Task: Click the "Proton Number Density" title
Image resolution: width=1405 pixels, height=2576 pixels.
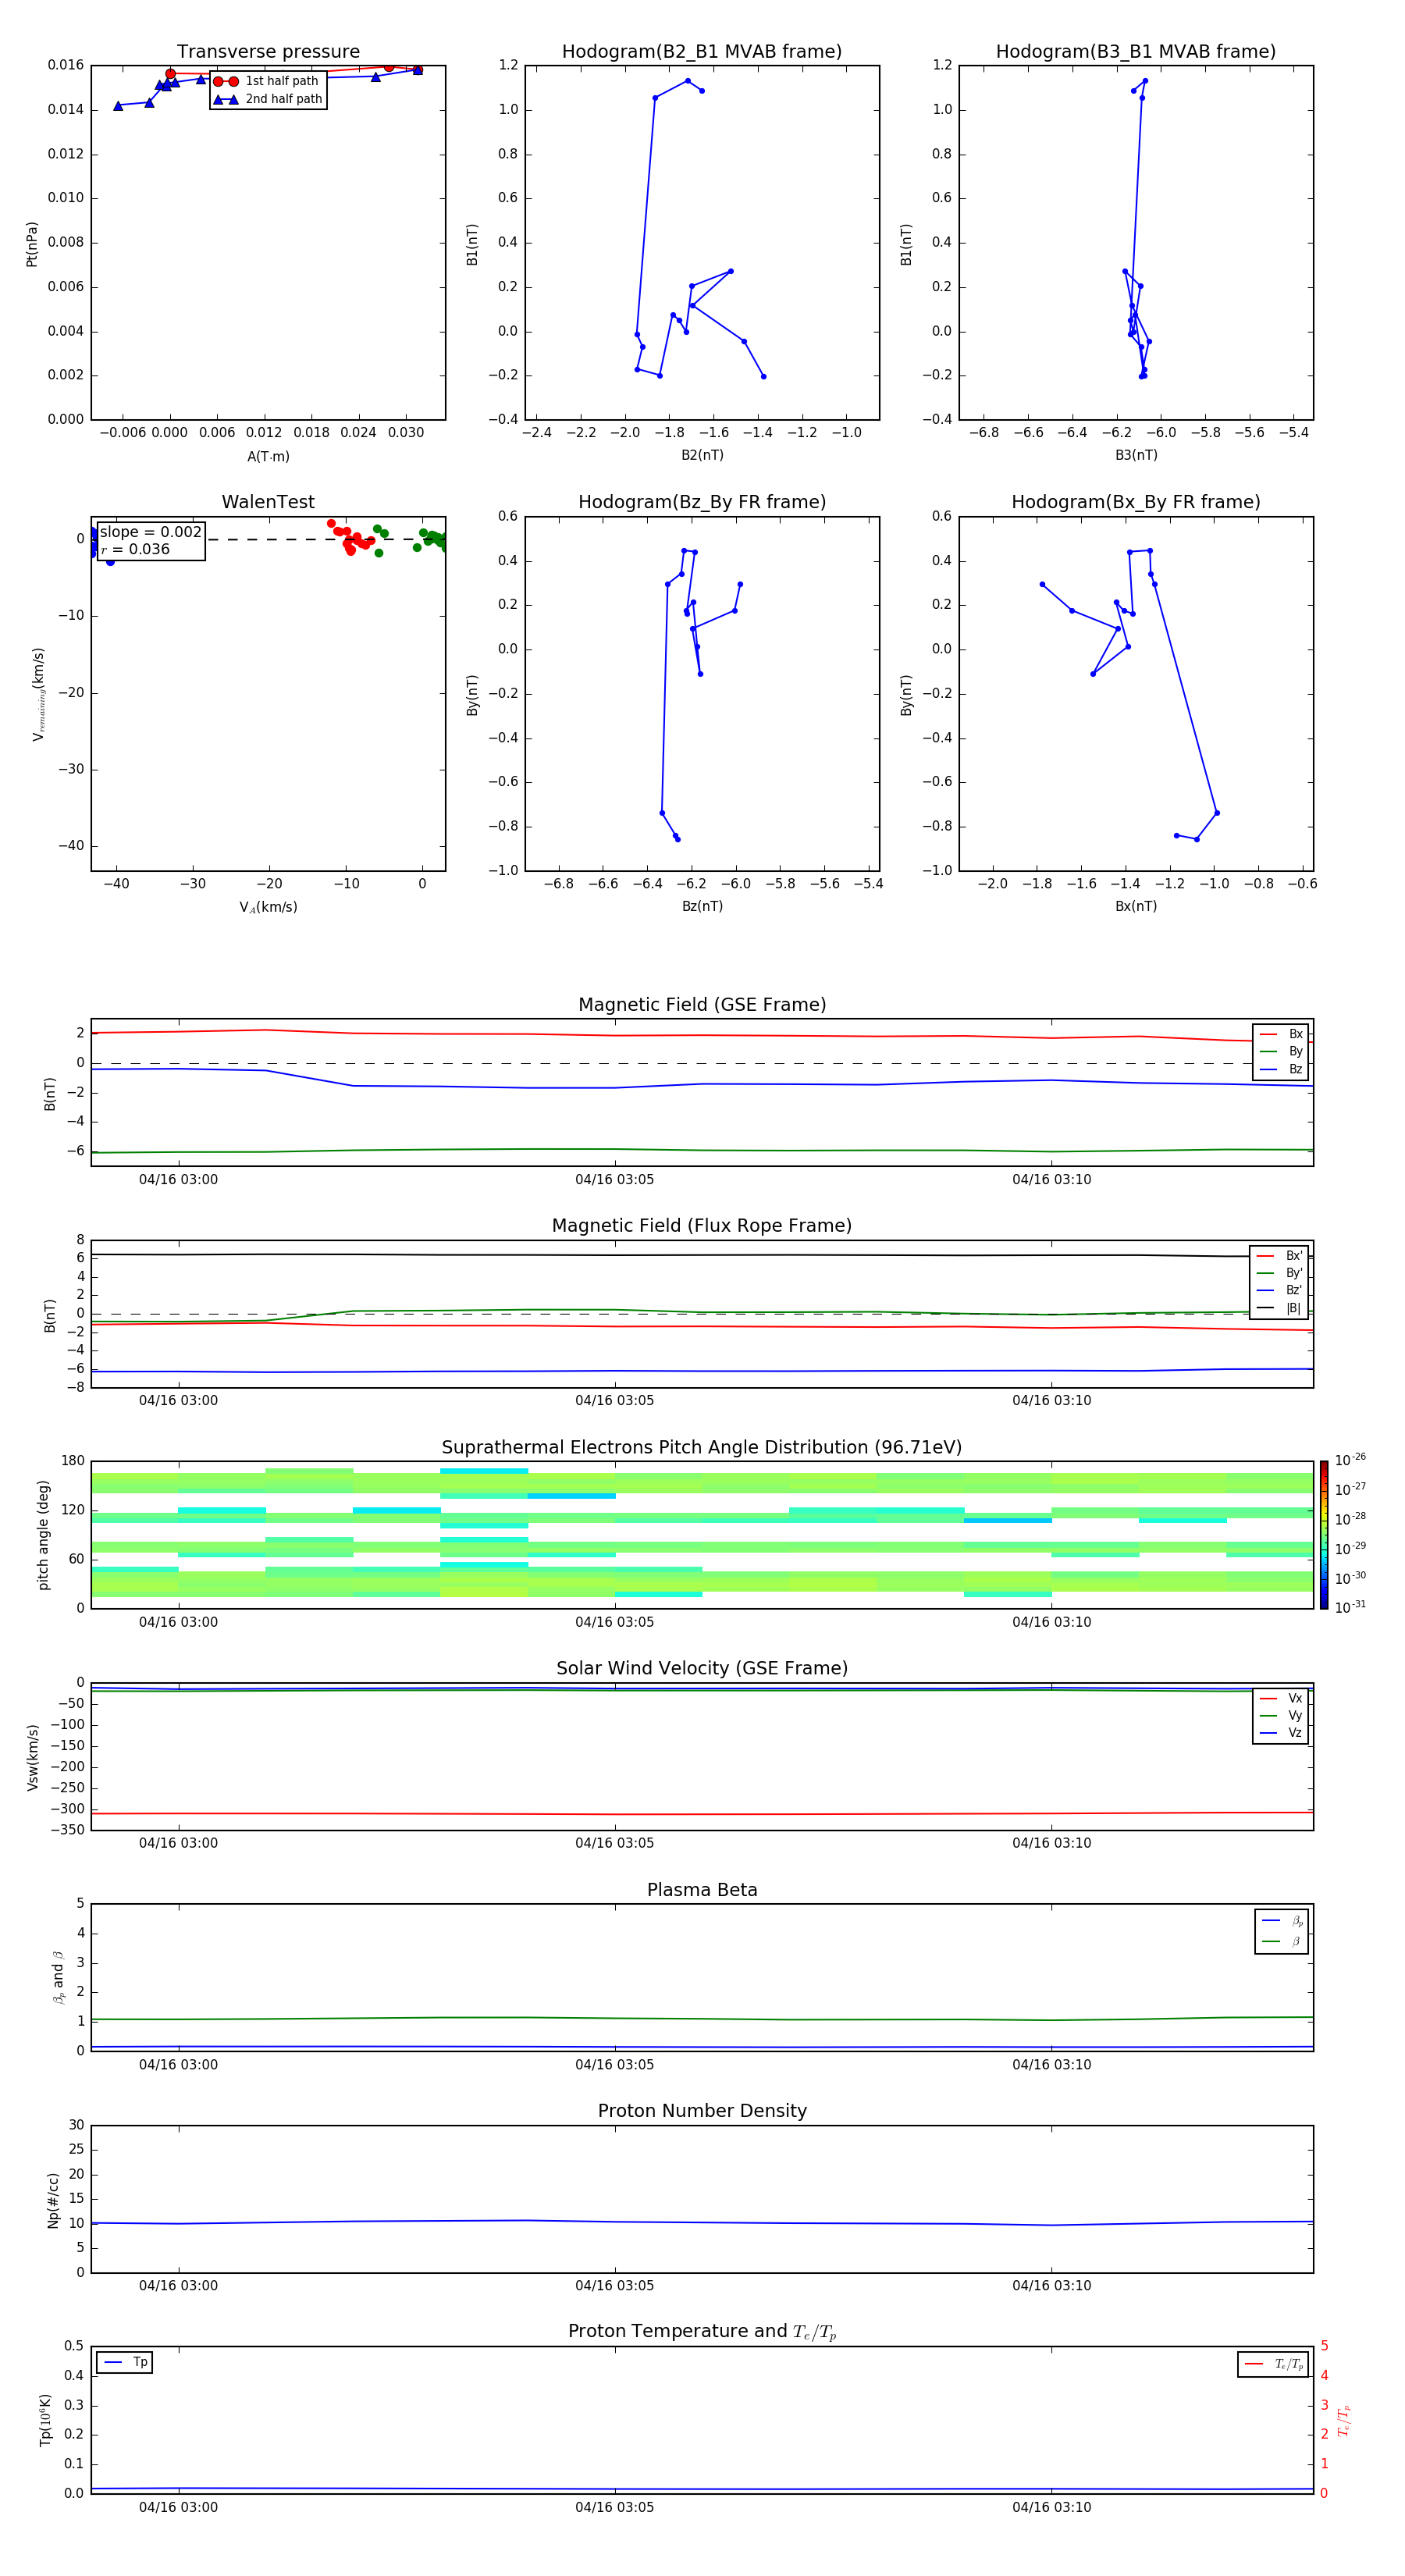Action: [702, 2111]
